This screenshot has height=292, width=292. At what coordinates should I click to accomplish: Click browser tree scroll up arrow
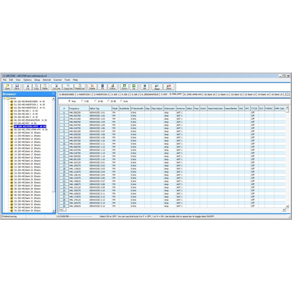tap(53, 98)
